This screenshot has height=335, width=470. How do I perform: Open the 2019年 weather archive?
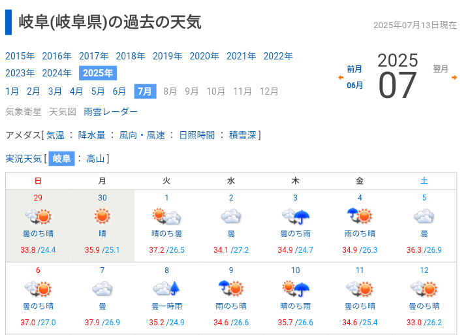[x=168, y=56]
